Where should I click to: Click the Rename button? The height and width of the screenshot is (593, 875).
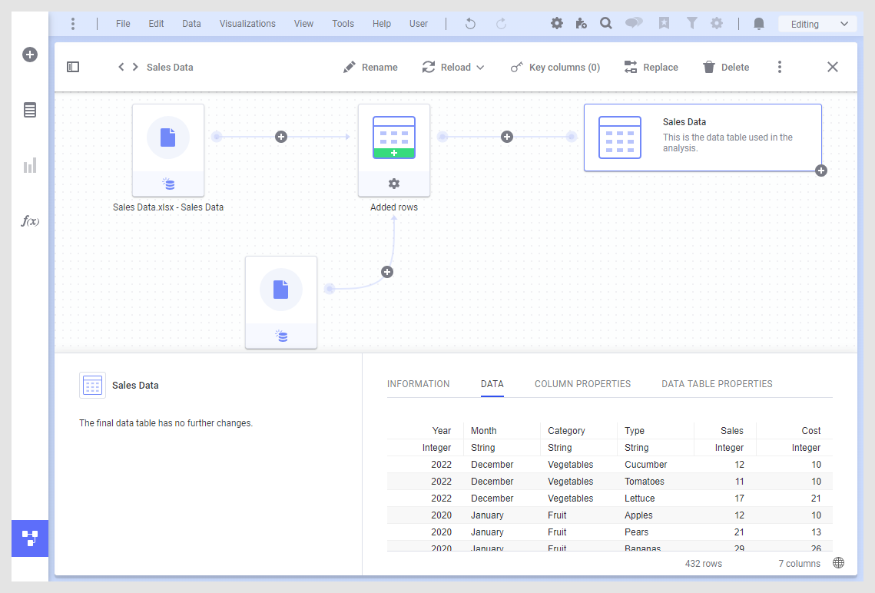(x=370, y=68)
